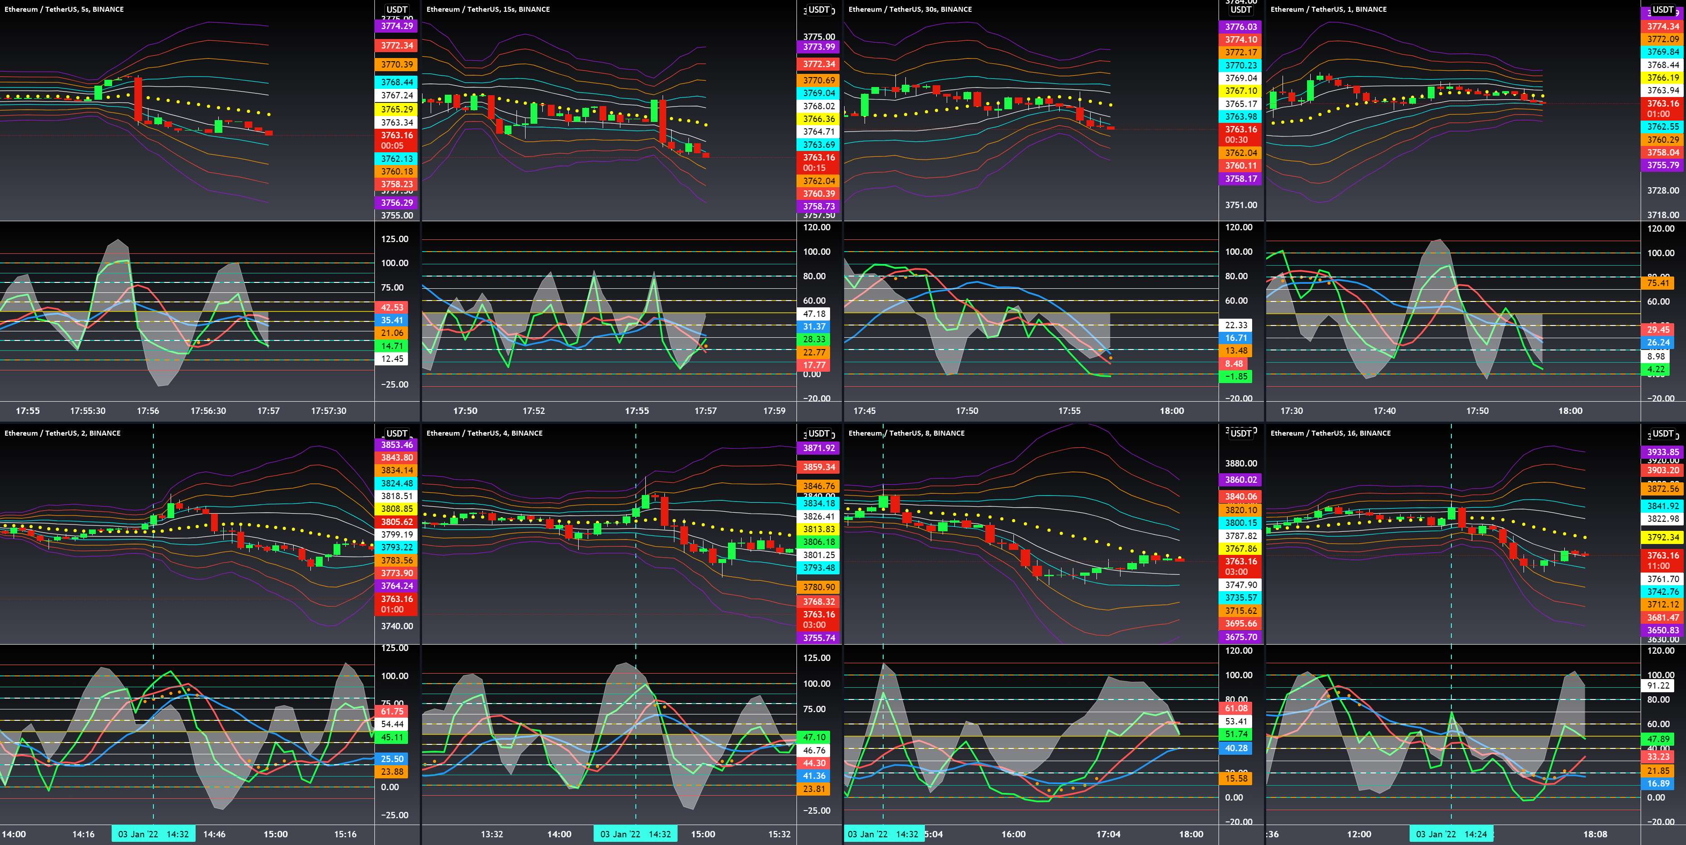Click the 17:56:30 time axis label
This screenshot has height=845, width=1686.
[x=208, y=411]
